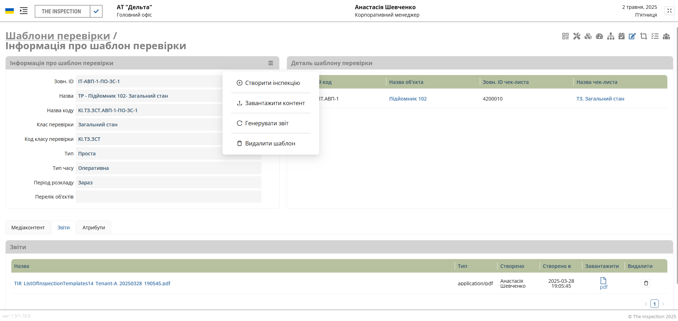Switch to the Медіаконтент tab
Image resolution: width=678 pixels, height=321 pixels.
[x=28, y=228]
